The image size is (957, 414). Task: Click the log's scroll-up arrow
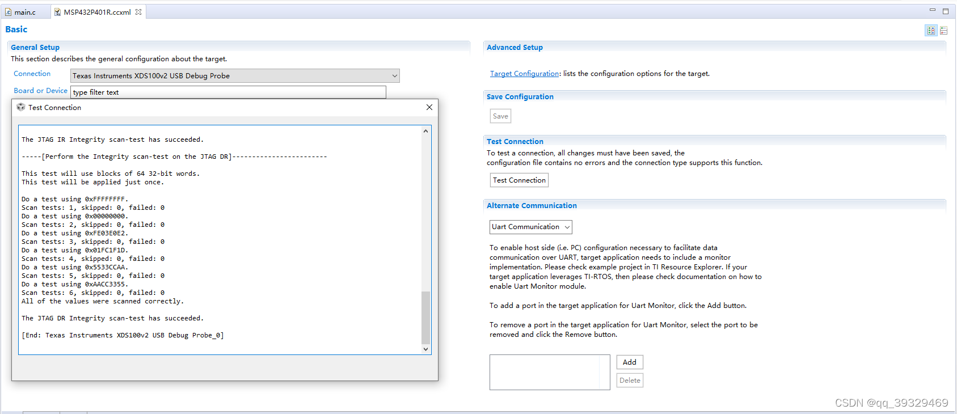click(425, 131)
